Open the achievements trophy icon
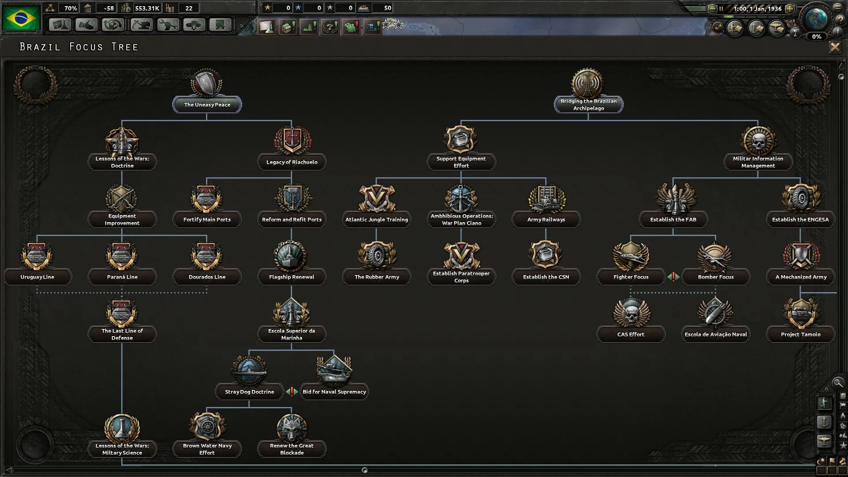Viewport: 848px width, 477px height. point(795,32)
